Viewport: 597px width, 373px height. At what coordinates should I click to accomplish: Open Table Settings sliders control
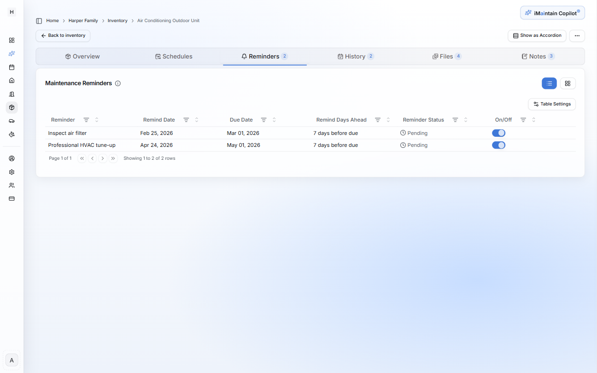click(551, 104)
